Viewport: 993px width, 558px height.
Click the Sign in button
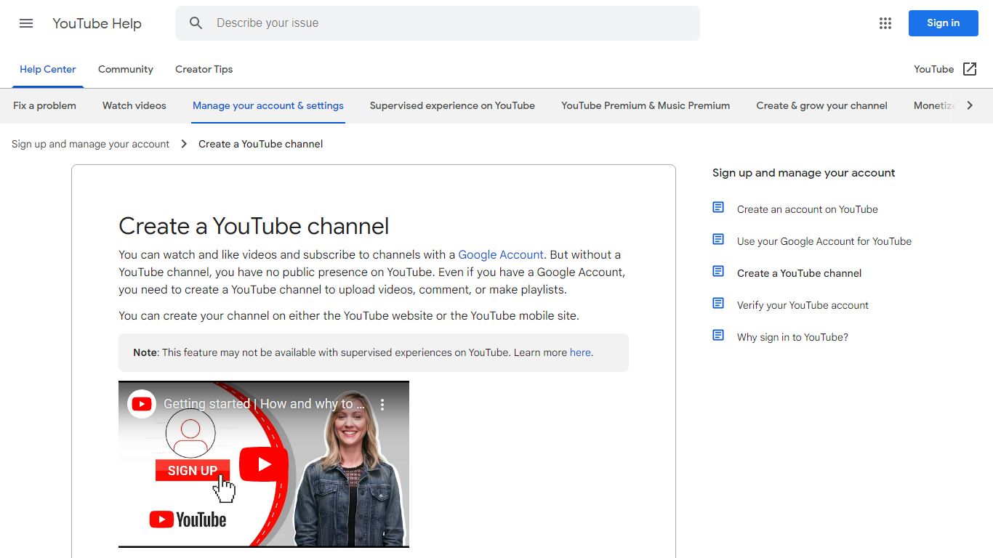tap(943, 23)
